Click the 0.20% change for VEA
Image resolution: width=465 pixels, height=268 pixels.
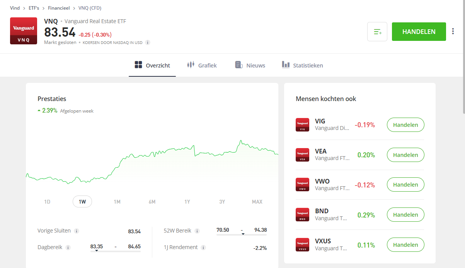pyautogui.click(x=366, y=155)
